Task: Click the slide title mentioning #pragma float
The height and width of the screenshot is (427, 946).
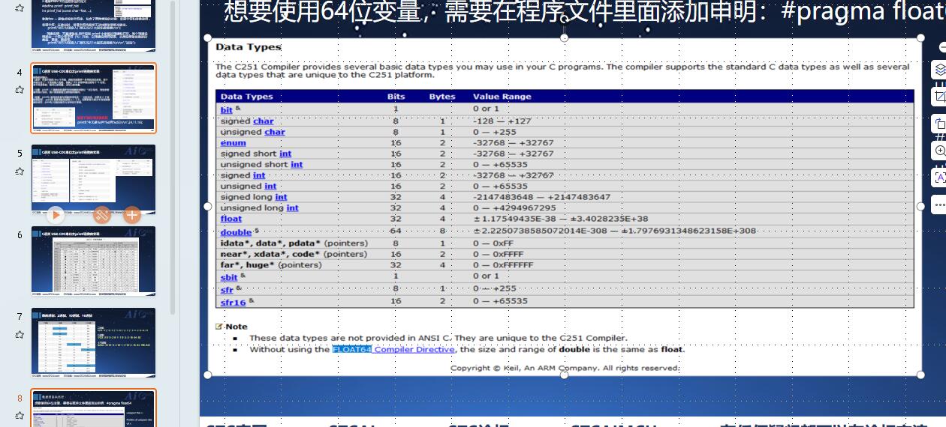Action: coord(584,10)
